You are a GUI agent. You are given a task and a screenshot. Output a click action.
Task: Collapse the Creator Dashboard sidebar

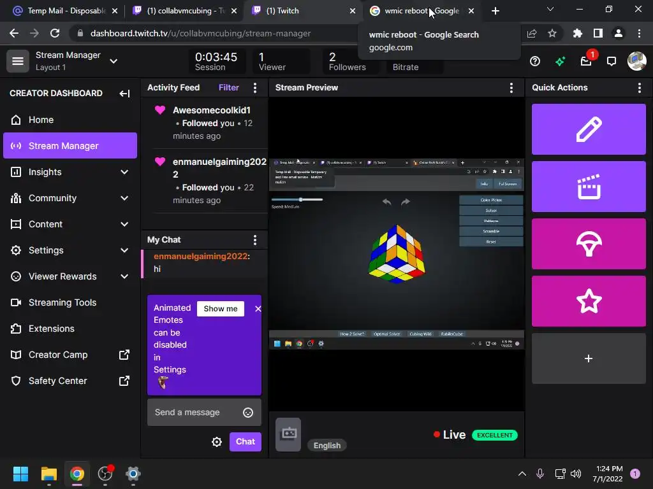pos(124,94)
